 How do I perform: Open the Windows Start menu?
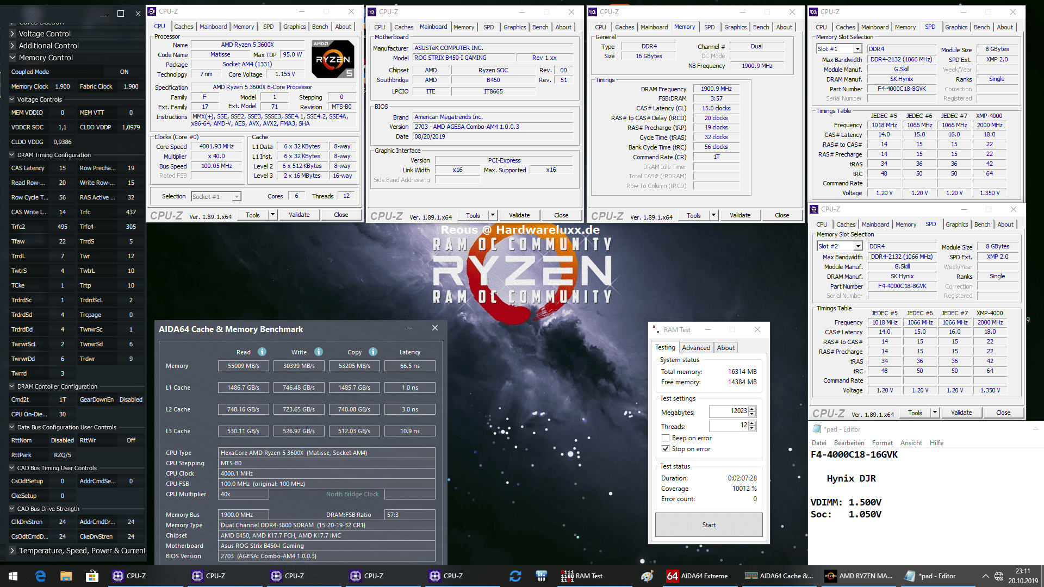pos(13,576)
